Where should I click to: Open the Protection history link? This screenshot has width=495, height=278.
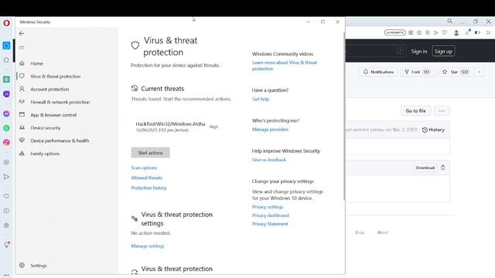[x=148, y=188]
